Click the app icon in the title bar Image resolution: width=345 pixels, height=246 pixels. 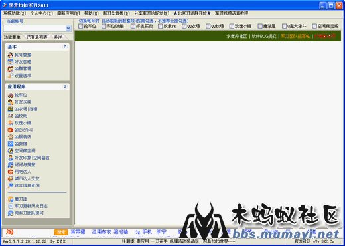5,5
